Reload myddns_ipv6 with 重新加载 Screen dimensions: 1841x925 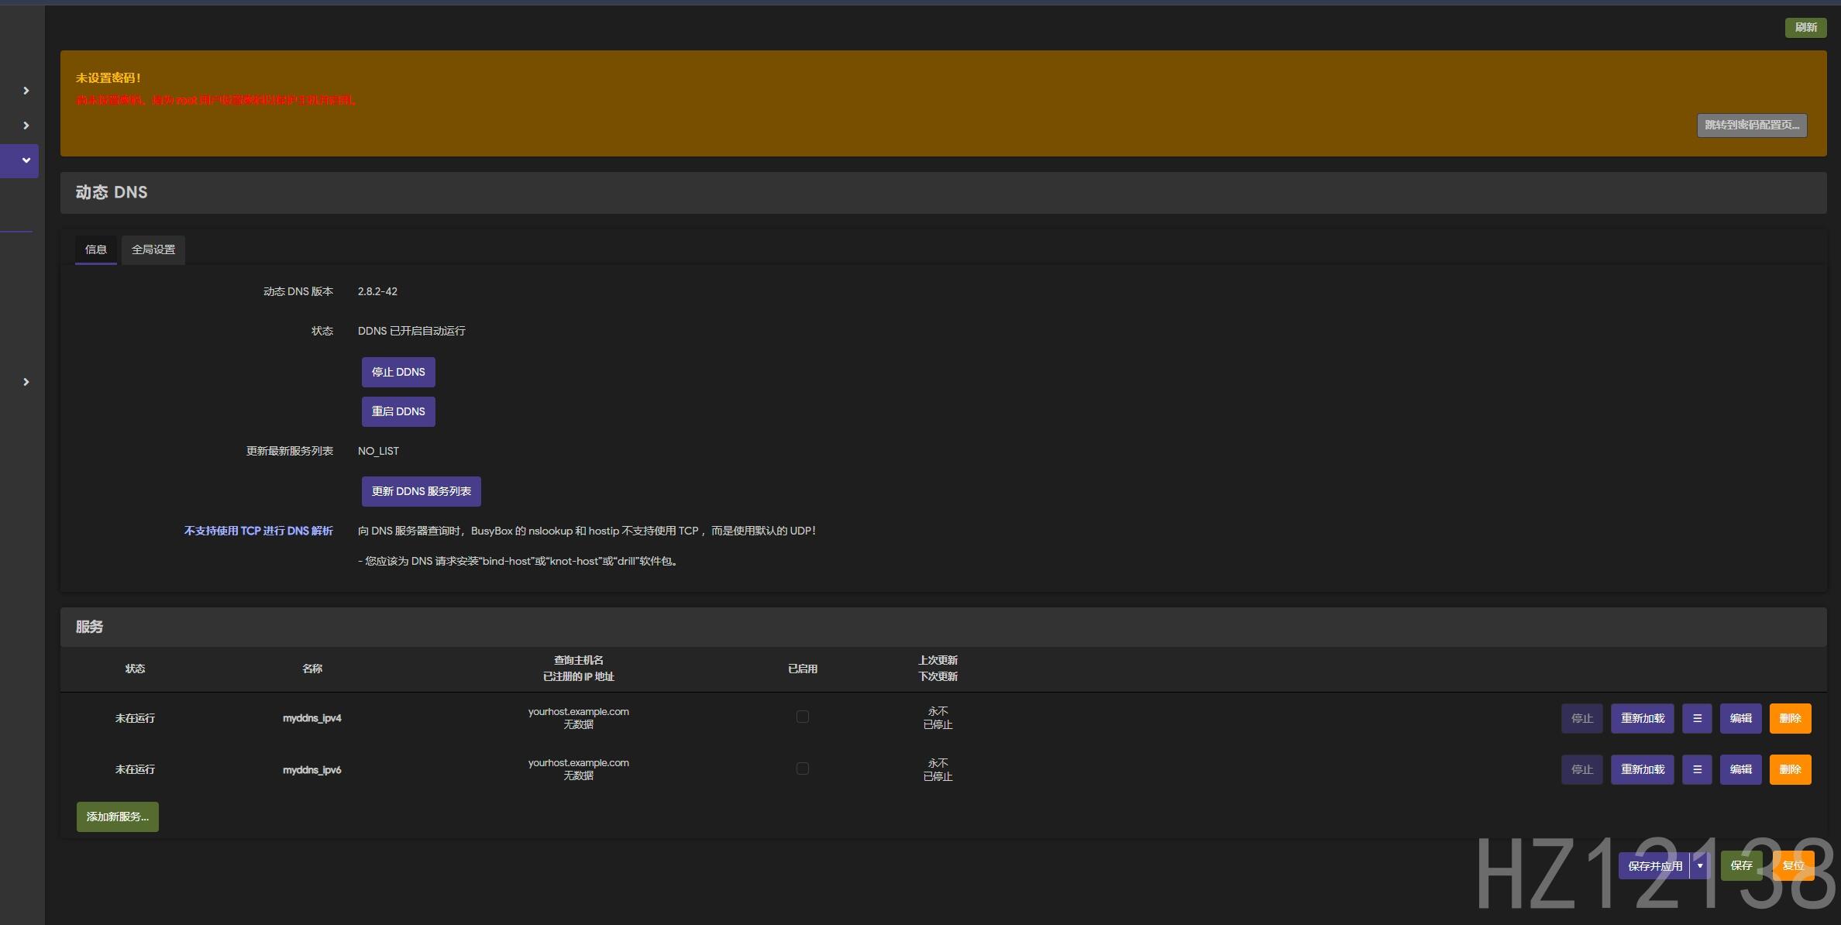click(1643, 769)
